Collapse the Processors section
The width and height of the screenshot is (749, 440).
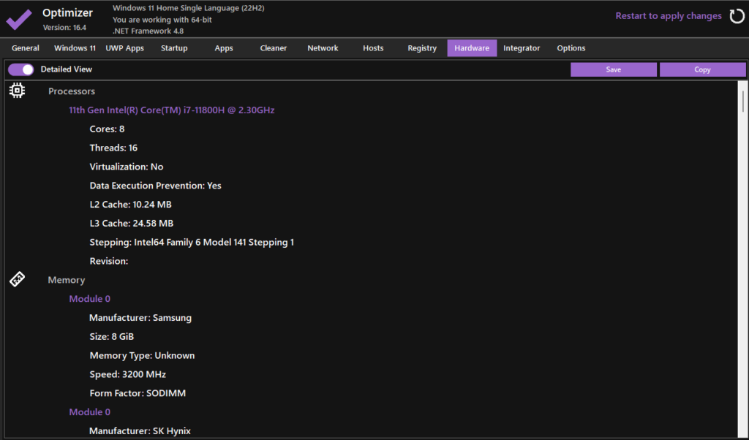(72, 91)
